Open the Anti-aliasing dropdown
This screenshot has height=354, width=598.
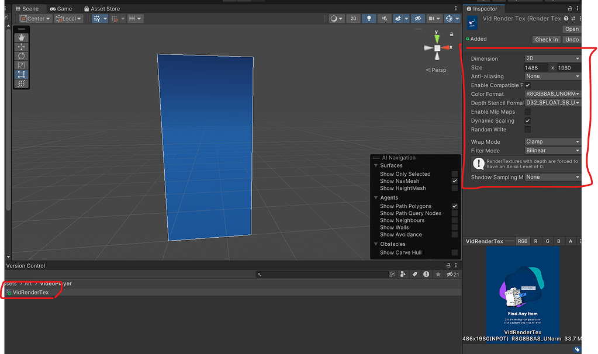point(552,76)
